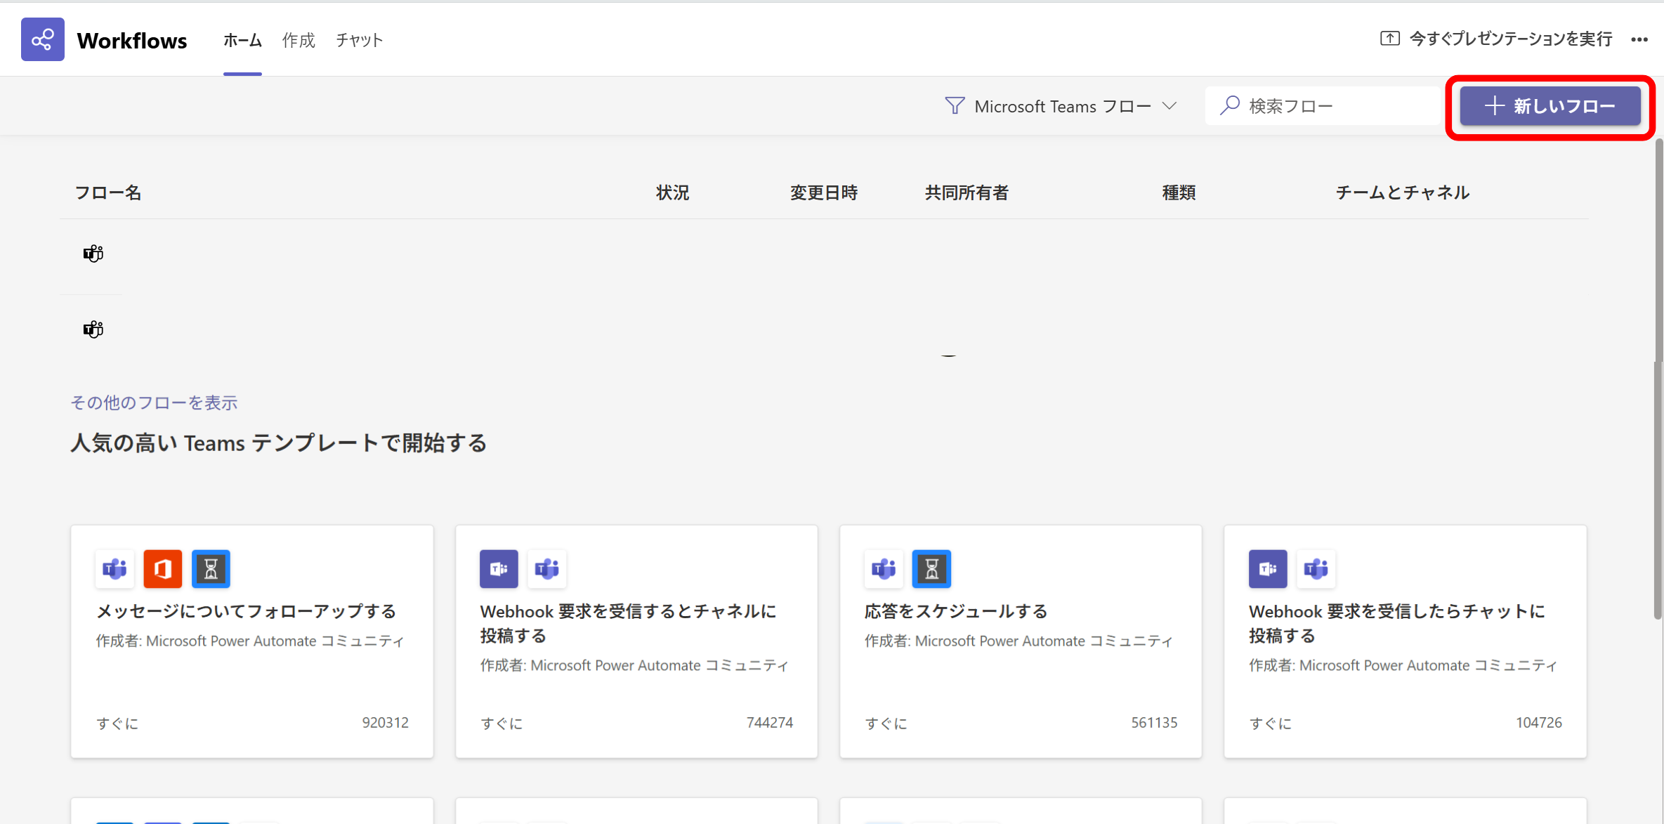Click the first flow row's Teams icon
This screenshot has width=1664, height=824.
[93, 254]
